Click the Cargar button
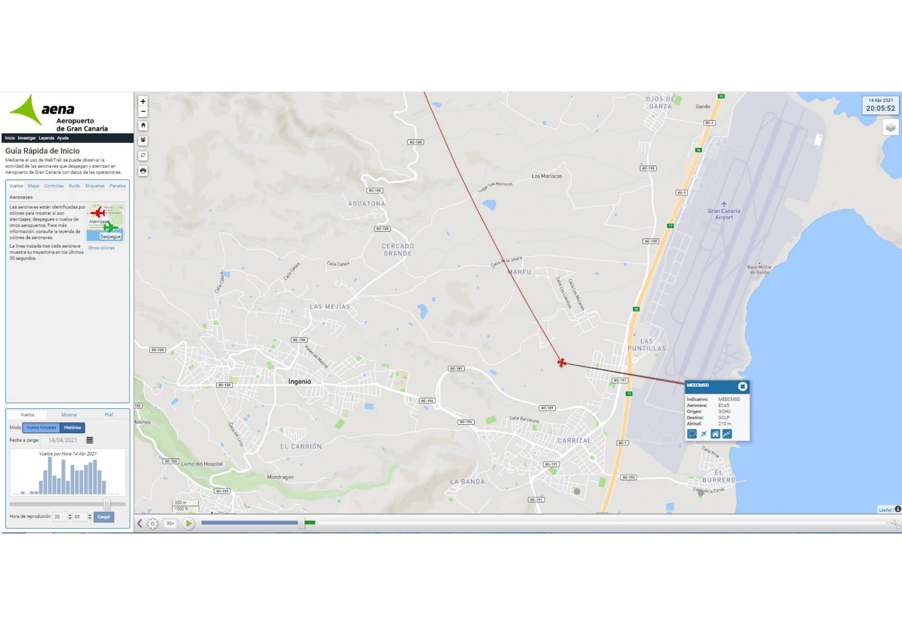The height and width of the screenshot is (638, 902). [x=104, y=517]
